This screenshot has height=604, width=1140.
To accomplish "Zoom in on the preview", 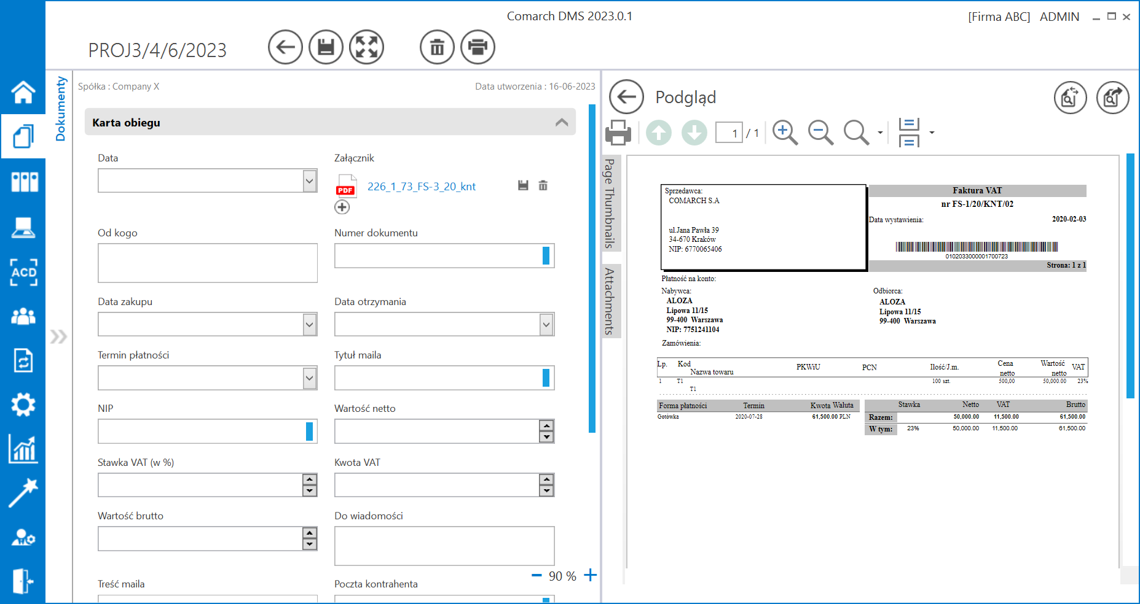I will [785, 133].
